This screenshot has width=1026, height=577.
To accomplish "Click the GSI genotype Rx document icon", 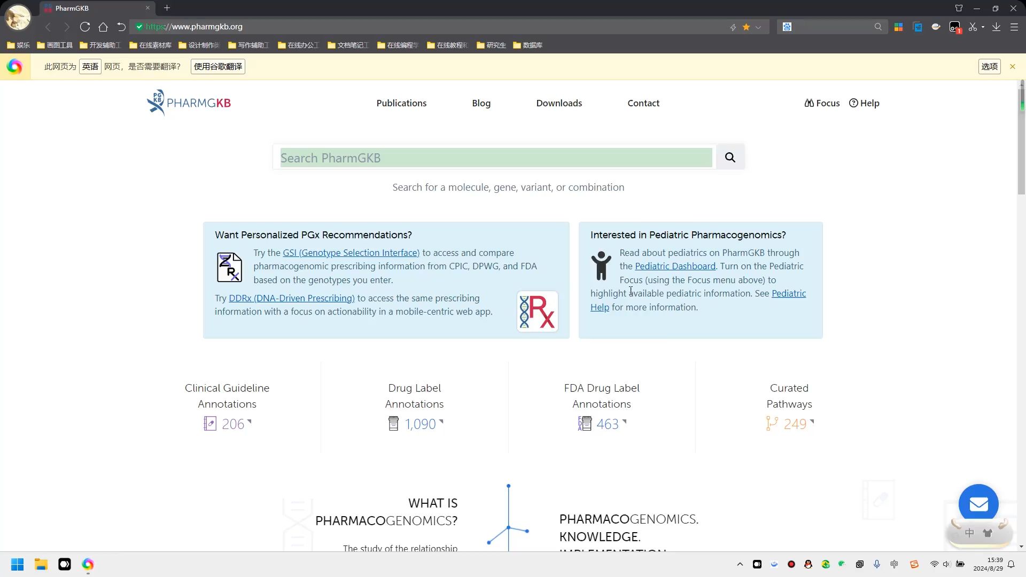I will click(229, 267).
